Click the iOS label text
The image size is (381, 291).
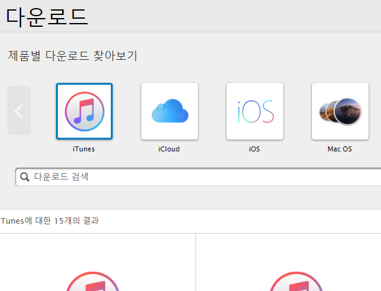click(255, 149)
